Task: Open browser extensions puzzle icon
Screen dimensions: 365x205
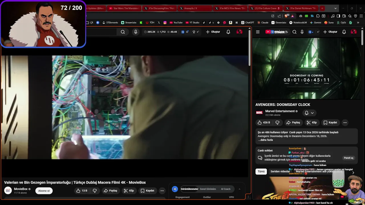Action: [318, 16]
